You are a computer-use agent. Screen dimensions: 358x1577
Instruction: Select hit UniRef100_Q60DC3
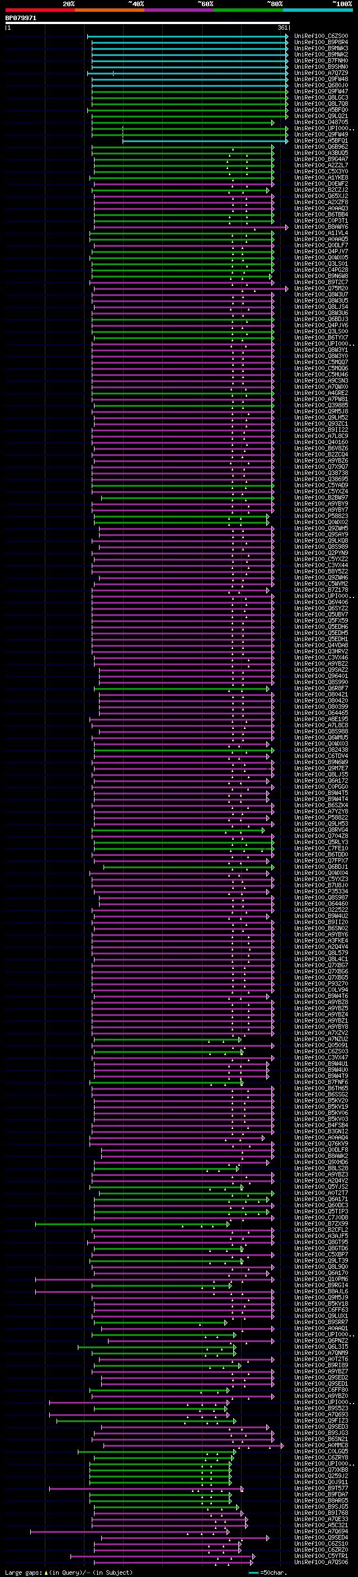pos(321,1206)
